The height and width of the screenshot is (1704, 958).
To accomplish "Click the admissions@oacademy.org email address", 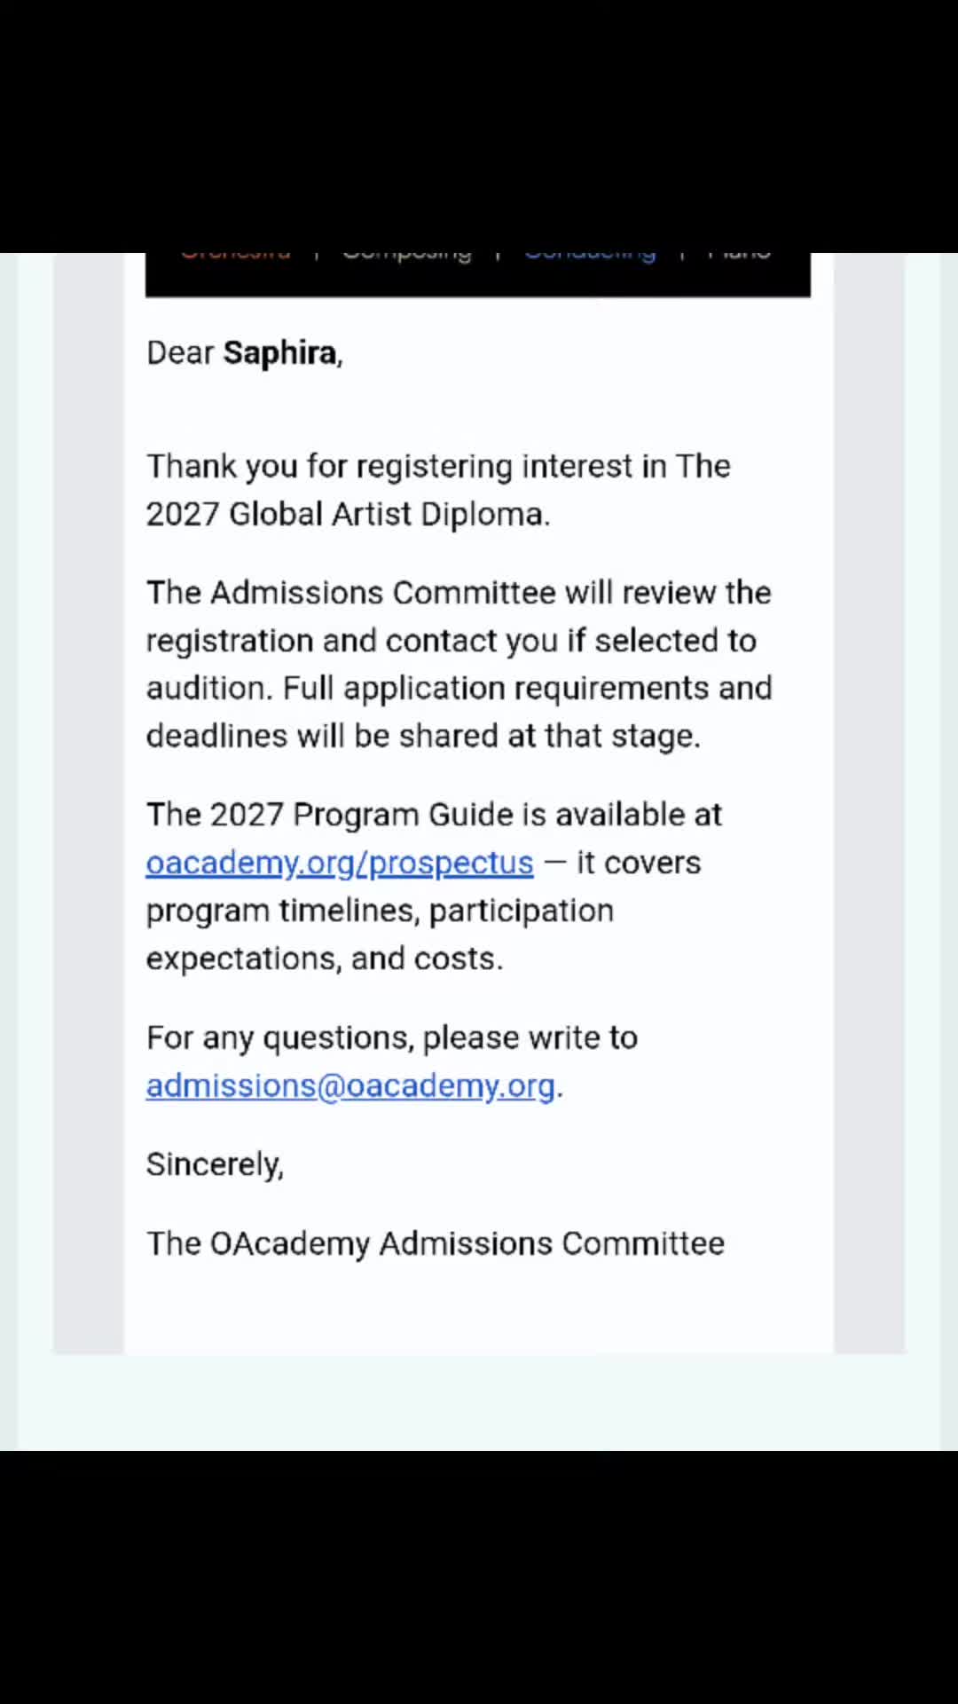I will tap(351, 1085).
